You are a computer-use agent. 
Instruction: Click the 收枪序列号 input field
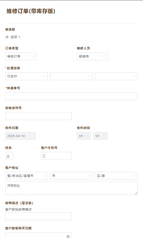tap(38, 116)
